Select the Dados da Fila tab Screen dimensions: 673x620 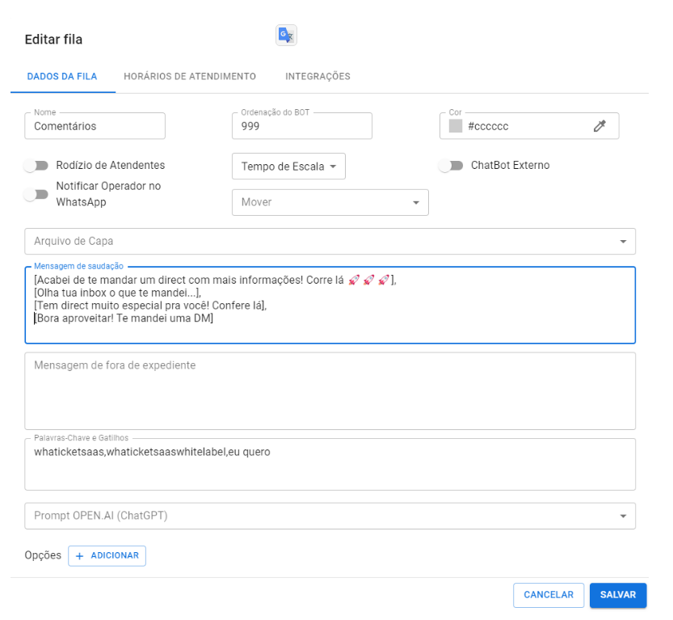62,77
